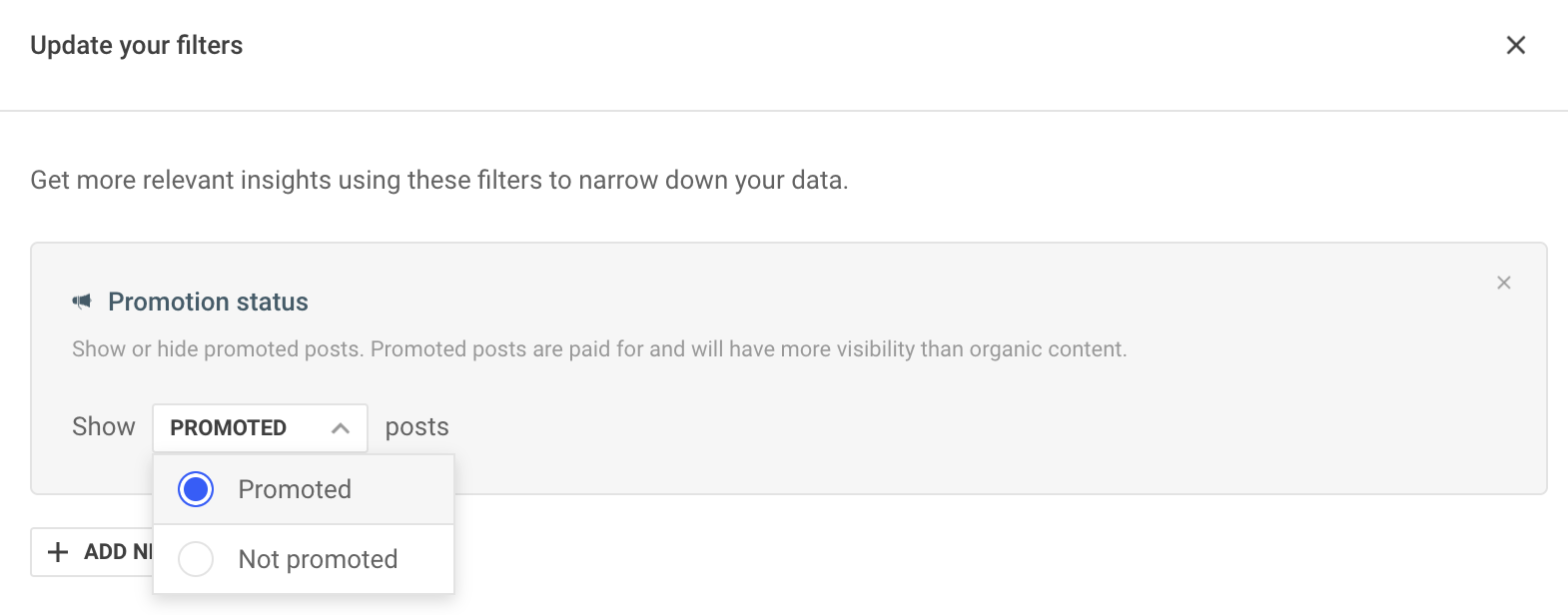Screen dimensions: 1568x615
Task: Click the Add New filter button
Action: 92,552
